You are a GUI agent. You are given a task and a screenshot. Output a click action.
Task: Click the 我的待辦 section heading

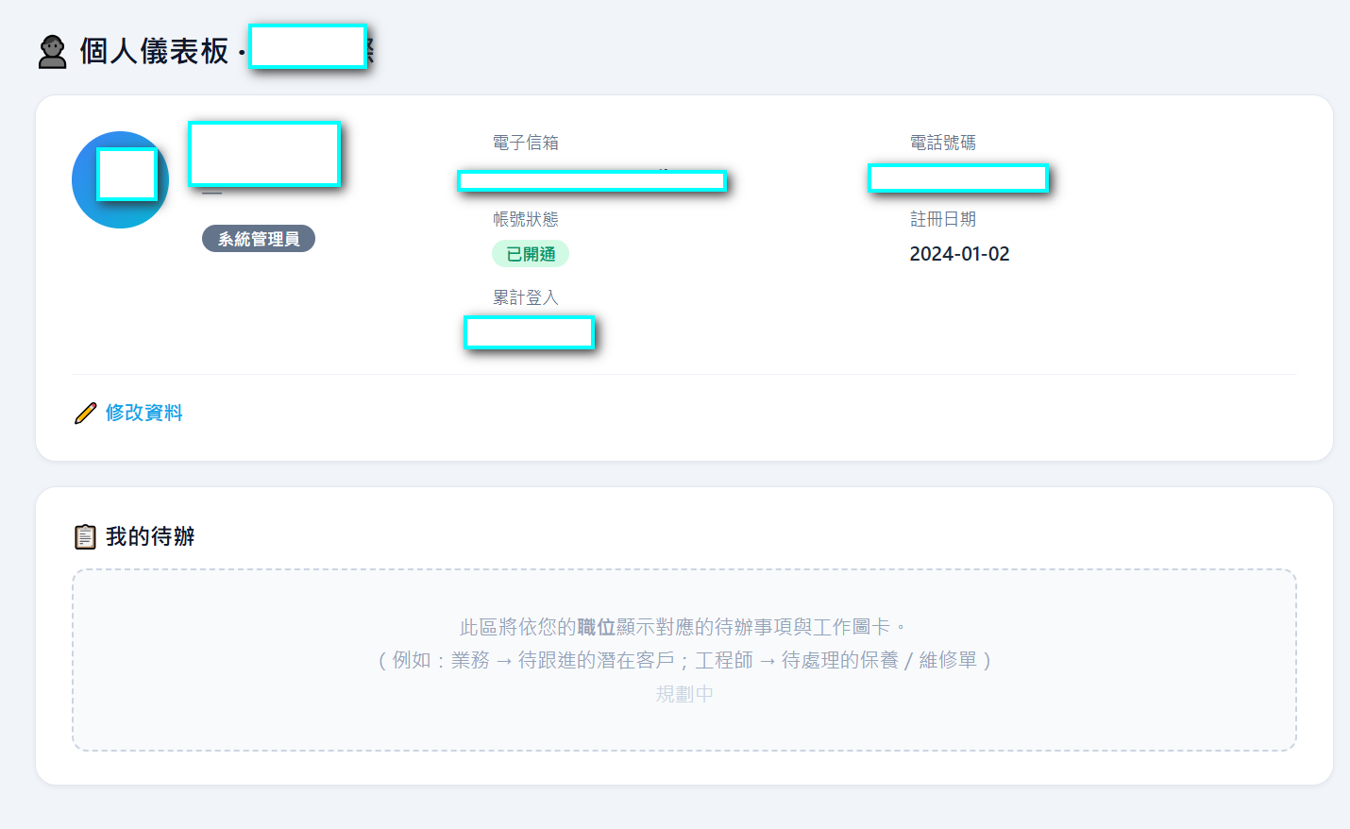point(150,536)
